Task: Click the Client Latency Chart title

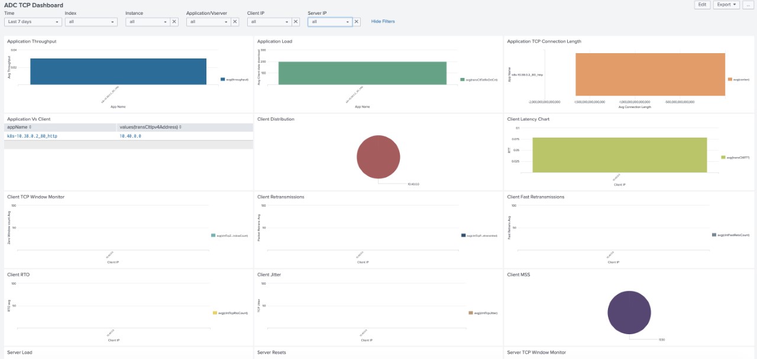Action: point(528,119)
